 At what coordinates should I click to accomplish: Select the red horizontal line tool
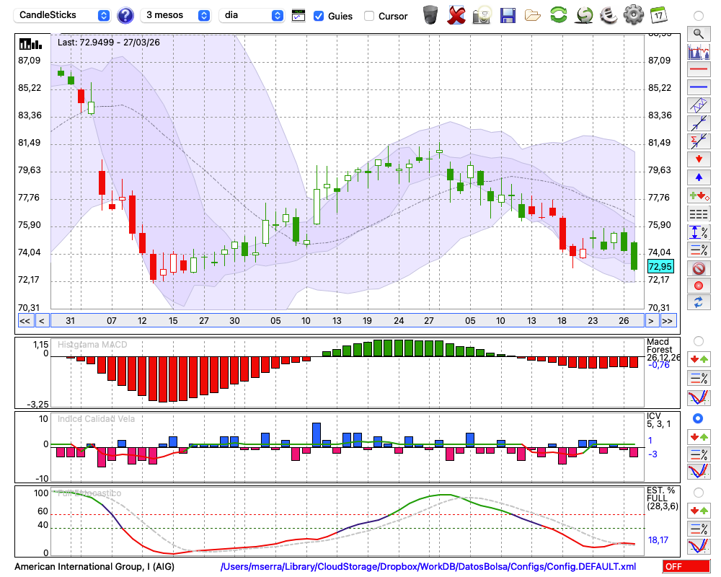coord(698,69)
